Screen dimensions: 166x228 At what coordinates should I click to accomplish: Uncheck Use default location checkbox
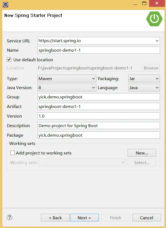point(9,60)
